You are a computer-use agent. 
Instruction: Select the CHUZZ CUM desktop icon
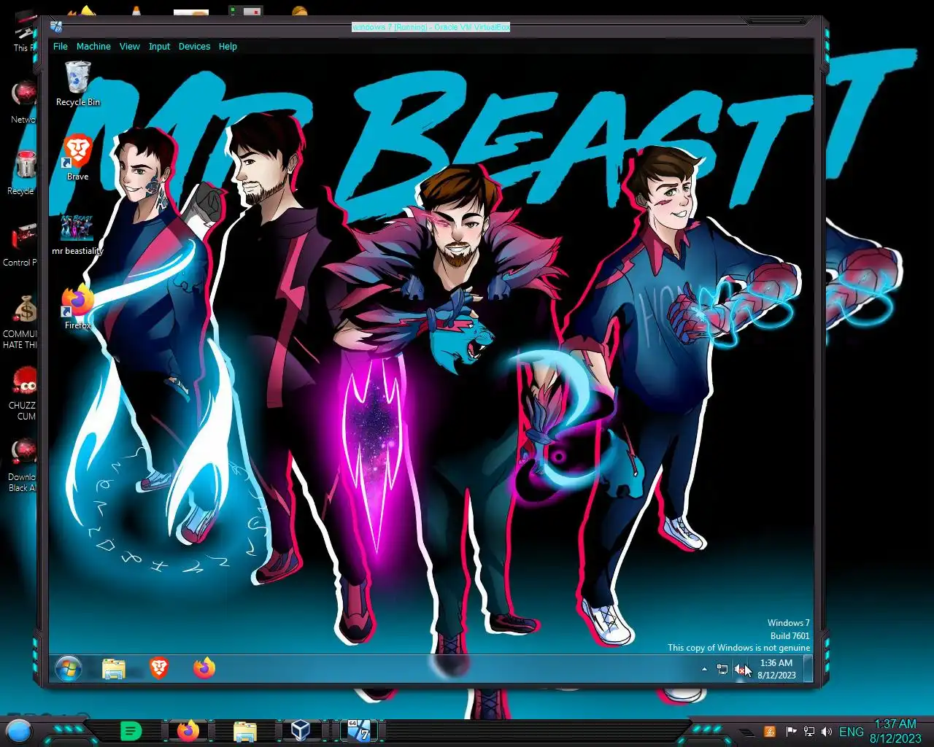22,394
